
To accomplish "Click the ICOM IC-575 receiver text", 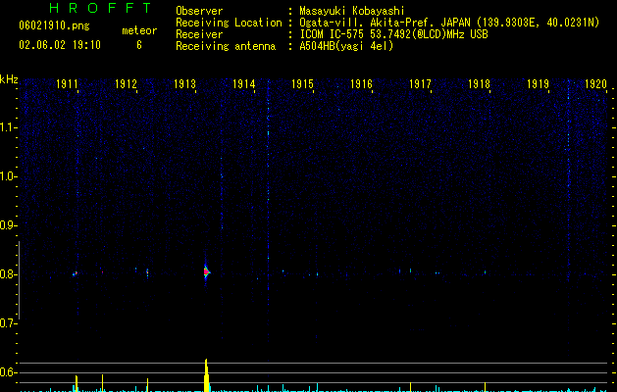I will click(x=393, y=34).
